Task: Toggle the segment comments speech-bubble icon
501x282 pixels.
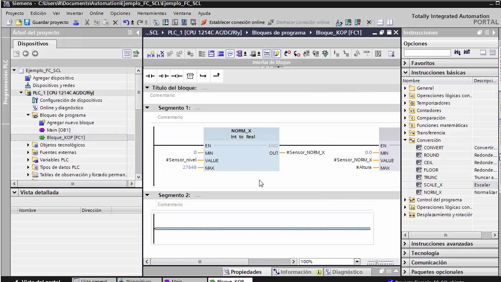Action: (x=230, y=54)
